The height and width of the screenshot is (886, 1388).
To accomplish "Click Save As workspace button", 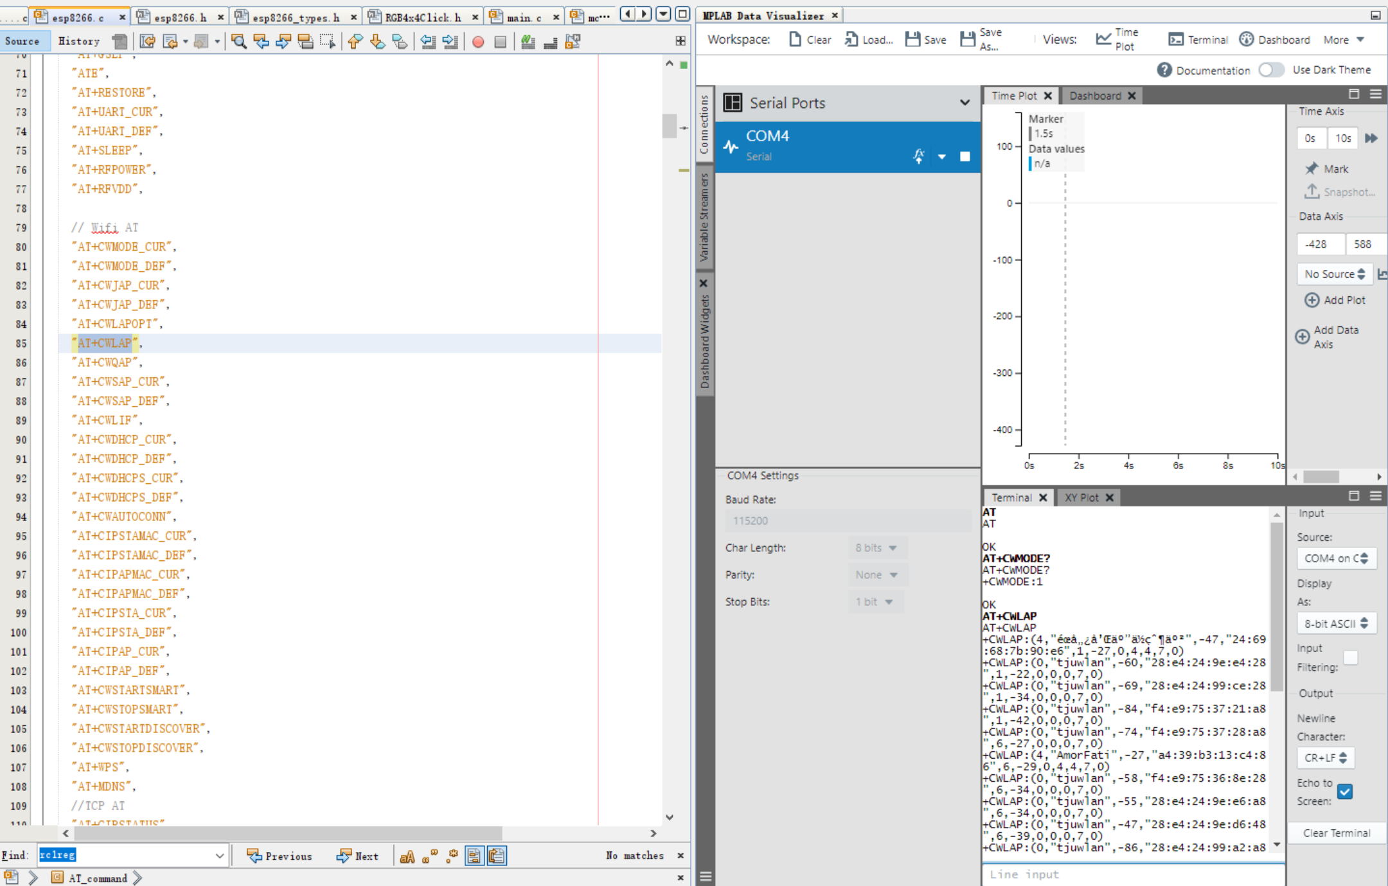I will pyautogui.click(x=981, y=40).
